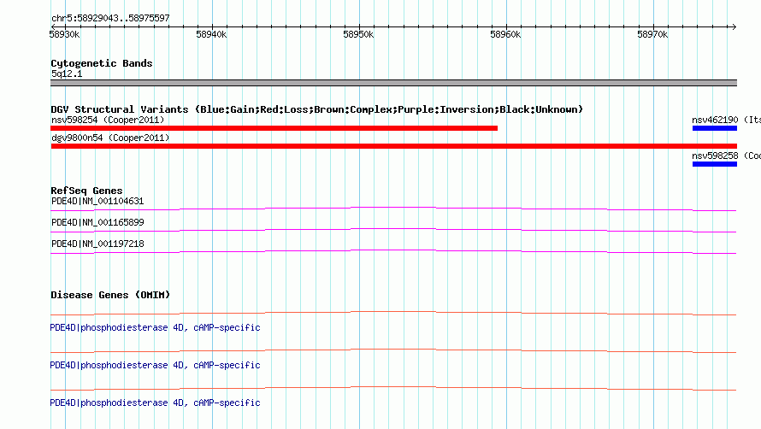The width and height of the screenshot is (761, 429).
Task: Open the PDE4D|NM_001197218 transcript label
Action: click(97, 244)
